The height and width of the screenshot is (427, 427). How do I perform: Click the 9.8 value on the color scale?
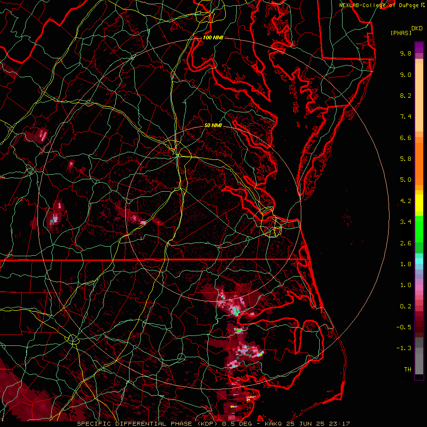[406, 53]
